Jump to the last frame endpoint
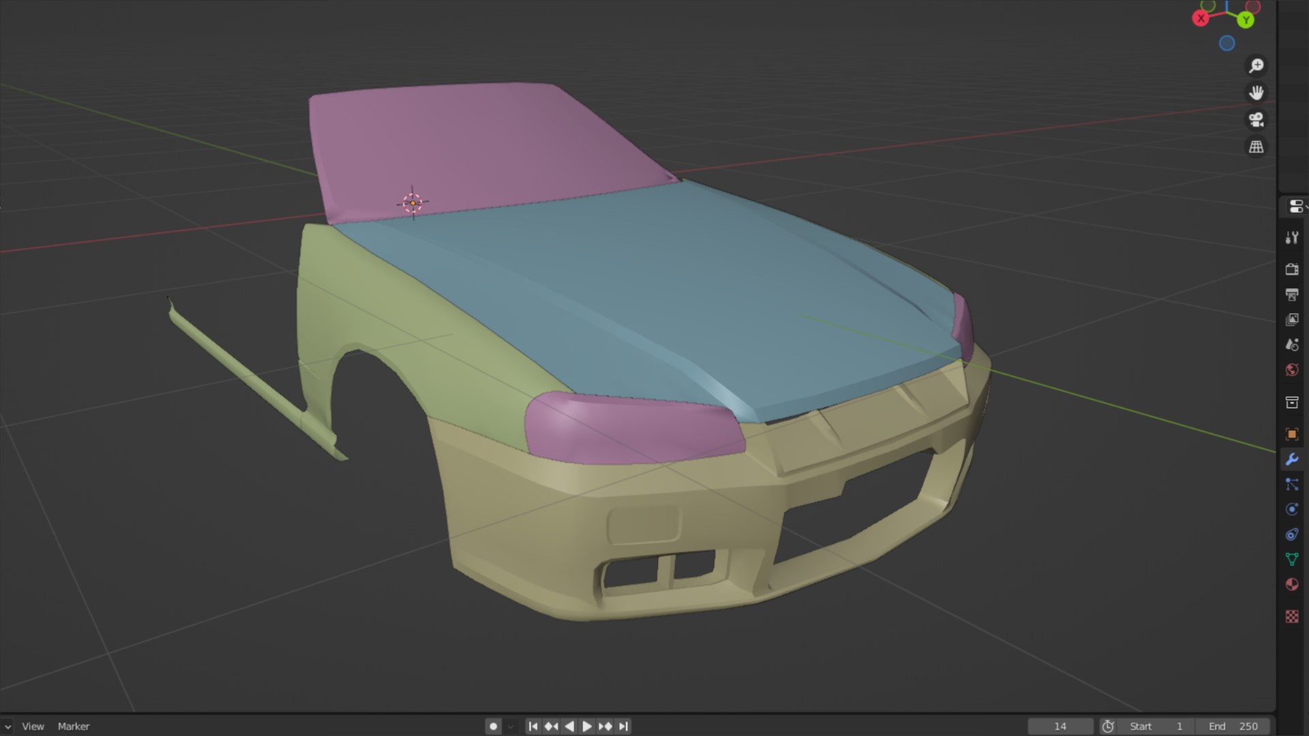 [623, 726]
